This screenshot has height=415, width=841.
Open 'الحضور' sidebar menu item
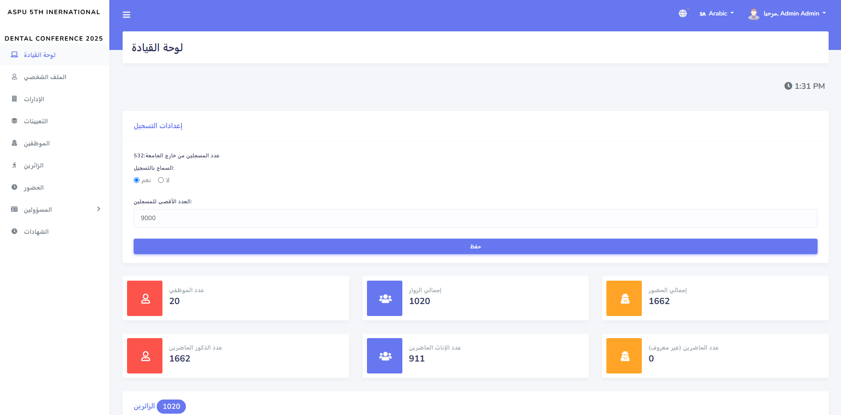pyautogui.click(x=34, y=187)
